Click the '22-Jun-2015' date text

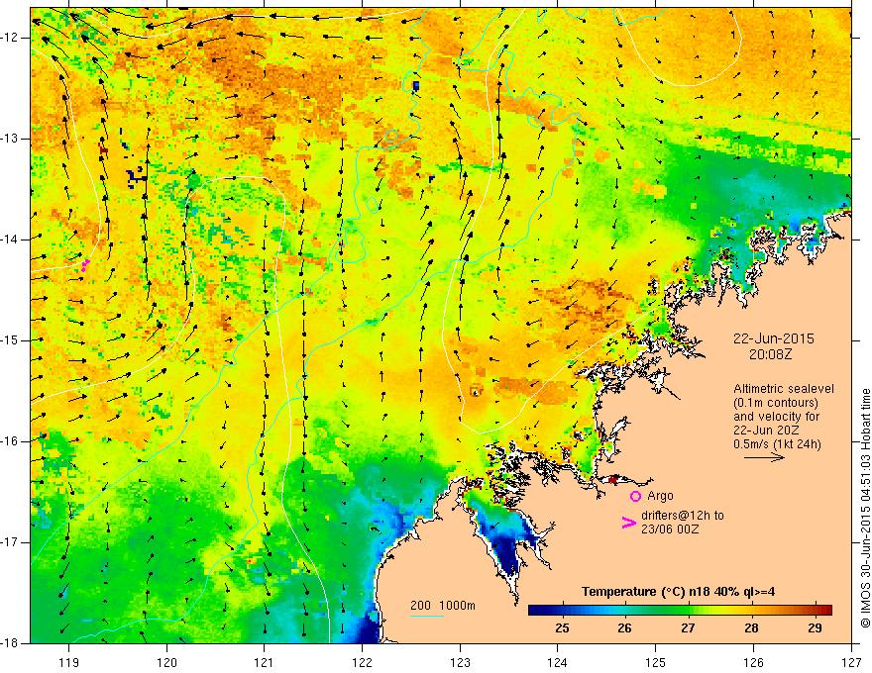pyautogui.click(x=774, y=338)
